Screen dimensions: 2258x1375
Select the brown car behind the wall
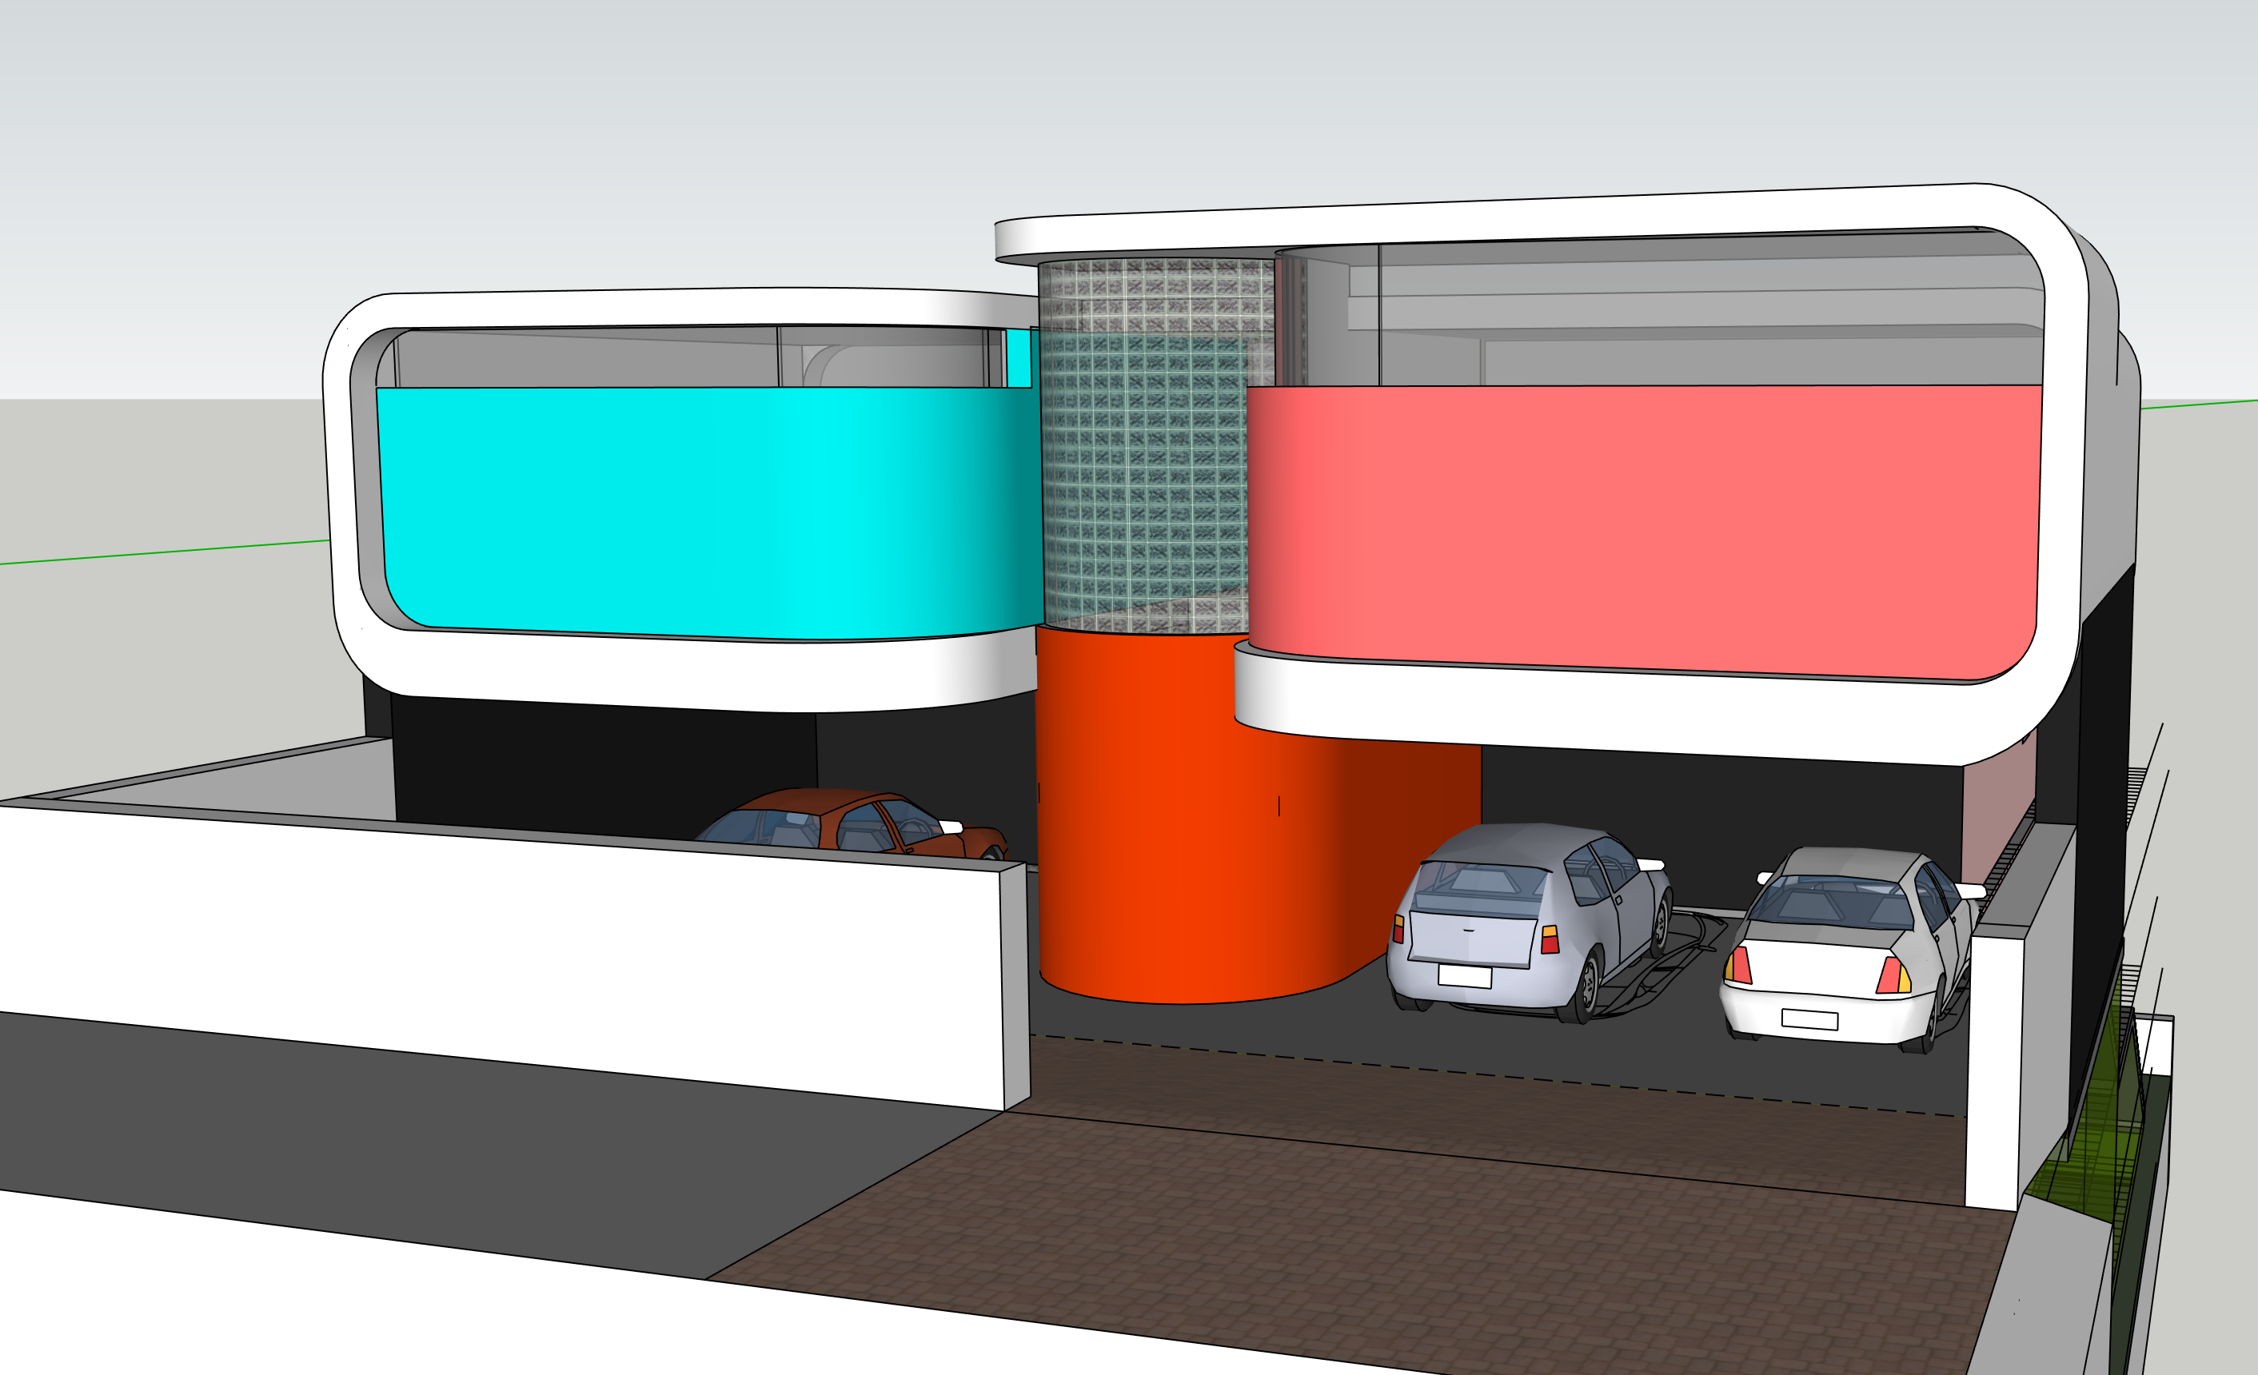(852, 823)
